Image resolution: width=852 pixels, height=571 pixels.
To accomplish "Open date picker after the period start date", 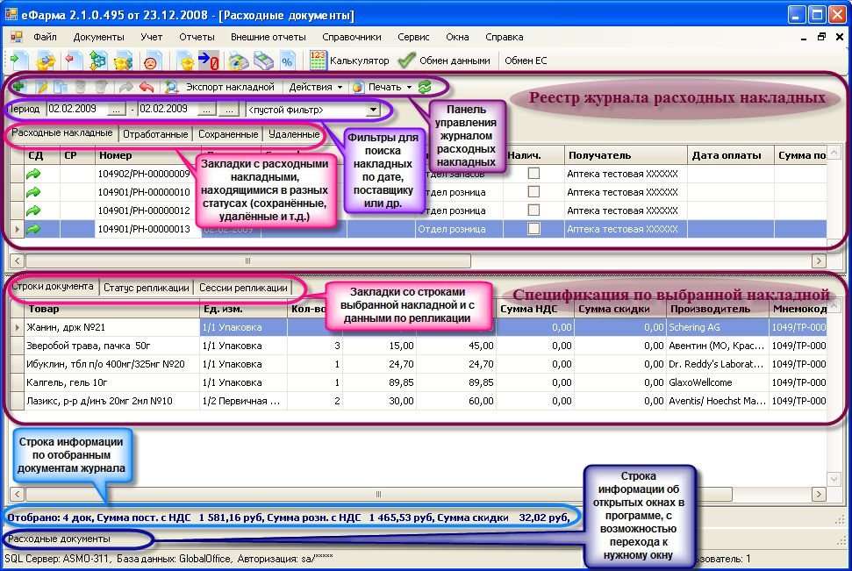I will [116, 110].
